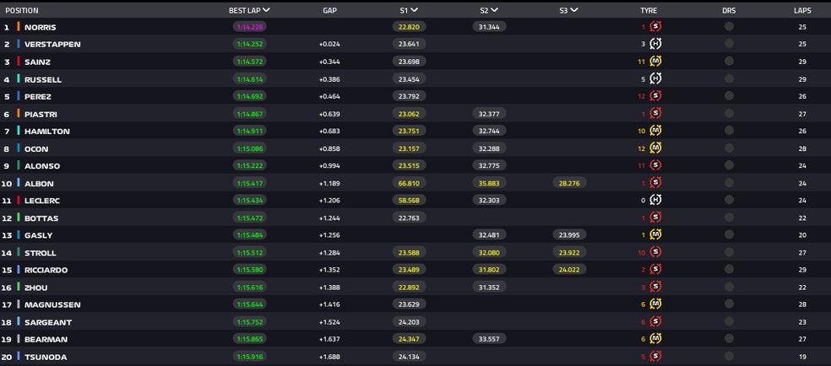Image resolution: width=831 pixels, height=366 pixels.
Task: Click Zhou's S2 time 31.352
Action: pyautogui.click(x=489, y=287)
